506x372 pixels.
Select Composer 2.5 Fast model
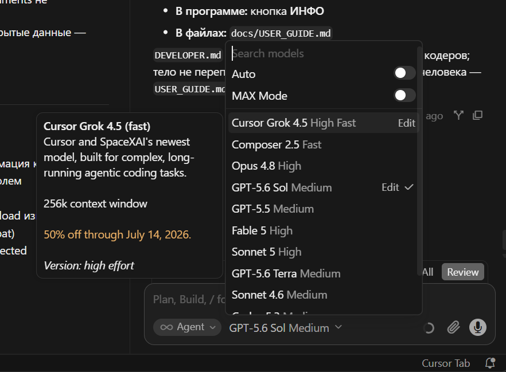click(324, 145)
